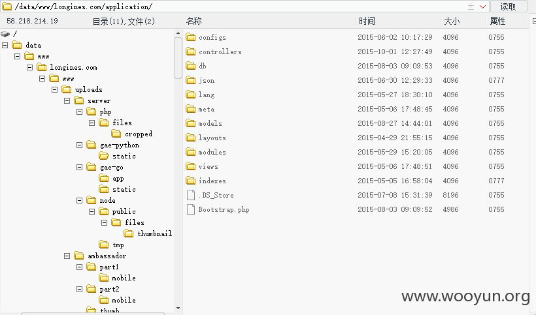Select the server folder icon in tree

(x=79, y=100)
